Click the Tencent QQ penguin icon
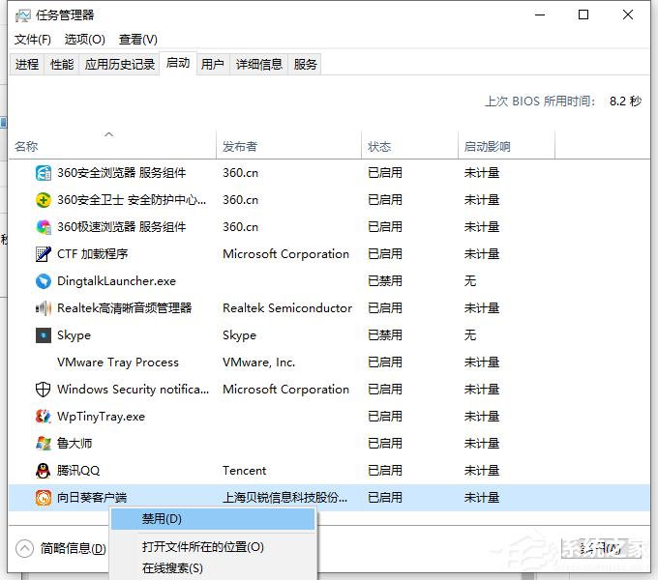Image resolution: width=658 pixels, height=580 pixels. [x=44, y=471]
